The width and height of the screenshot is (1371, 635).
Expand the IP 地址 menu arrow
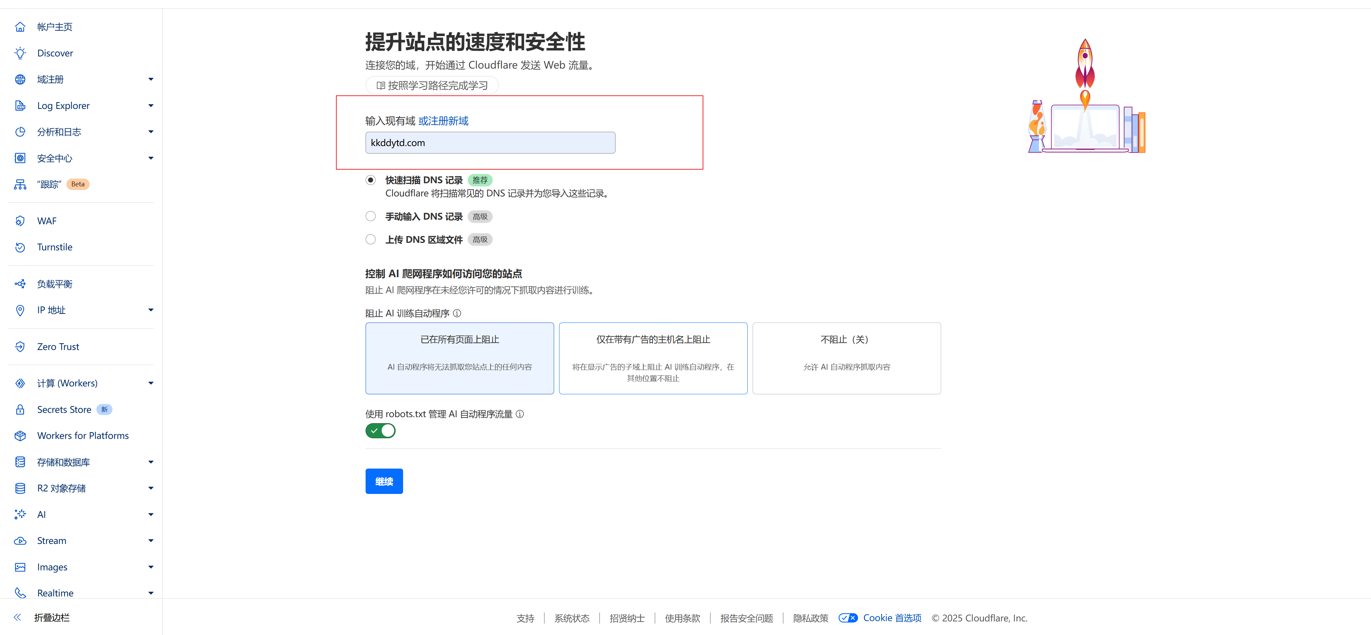pyautogui.click(x=151, y=310)
